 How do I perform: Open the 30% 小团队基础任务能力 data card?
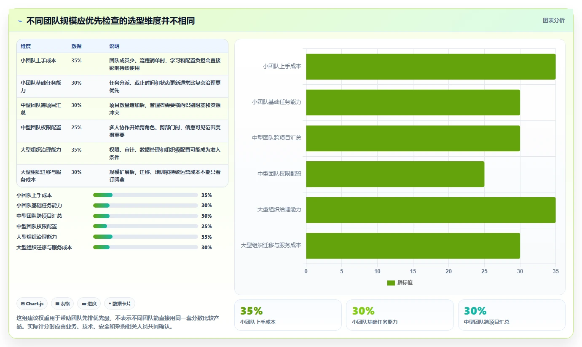[400, 315]
